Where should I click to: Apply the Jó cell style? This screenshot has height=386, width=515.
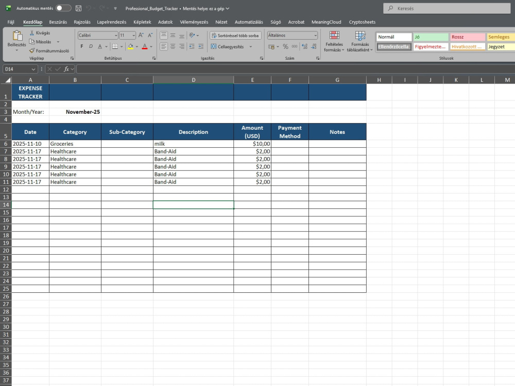click(x=431, y=37)
